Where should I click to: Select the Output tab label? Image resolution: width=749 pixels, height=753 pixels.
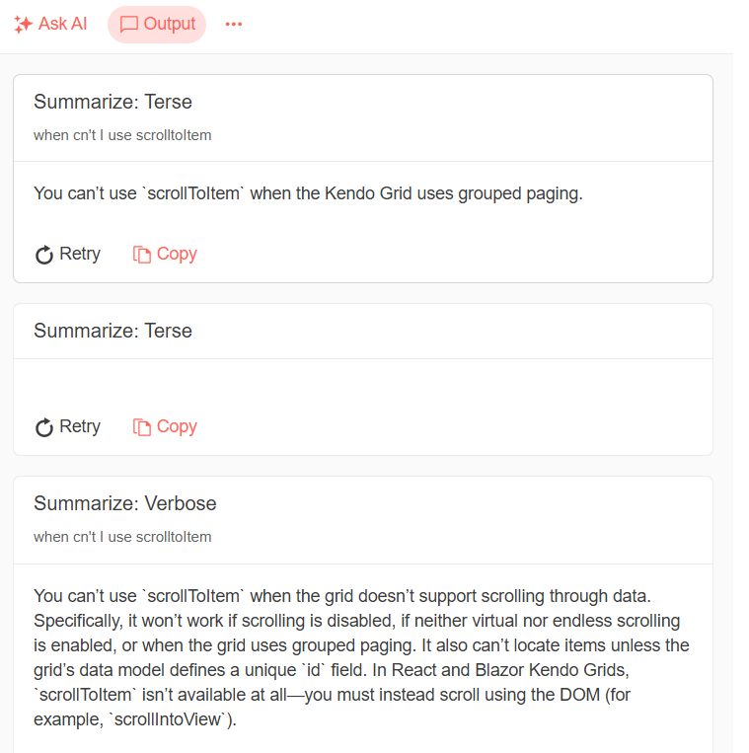[x=170, y=25]
